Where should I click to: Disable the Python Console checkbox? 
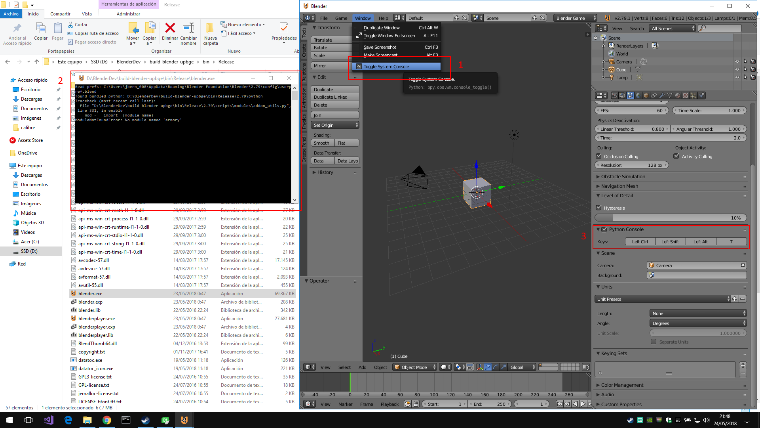pyautogui.click(x=604, y=229)
